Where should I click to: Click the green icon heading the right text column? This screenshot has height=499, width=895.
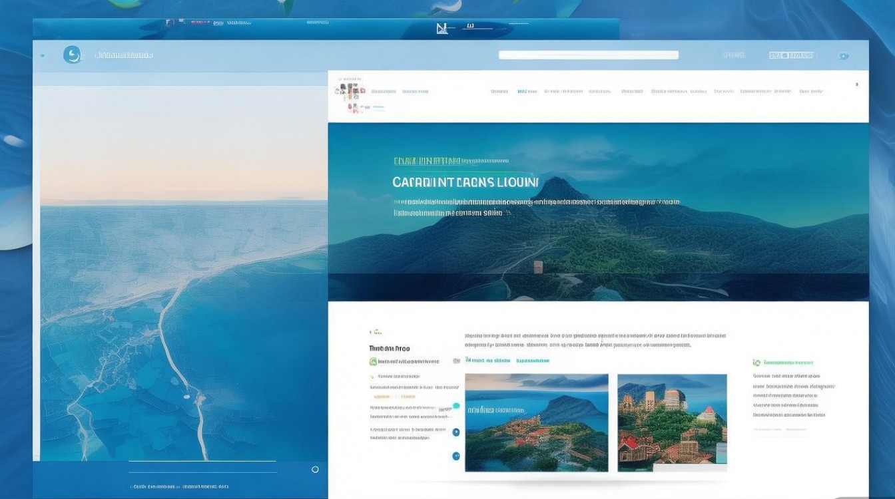(756, 363)
